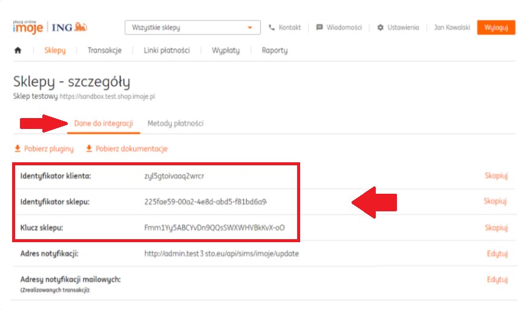Open settings via the gear icon
518x310 pixels.
point(380,28)
